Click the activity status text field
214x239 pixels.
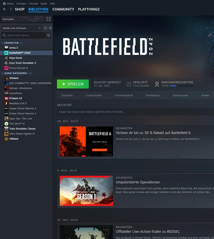135,112
